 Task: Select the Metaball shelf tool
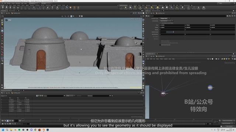[67, 8]
